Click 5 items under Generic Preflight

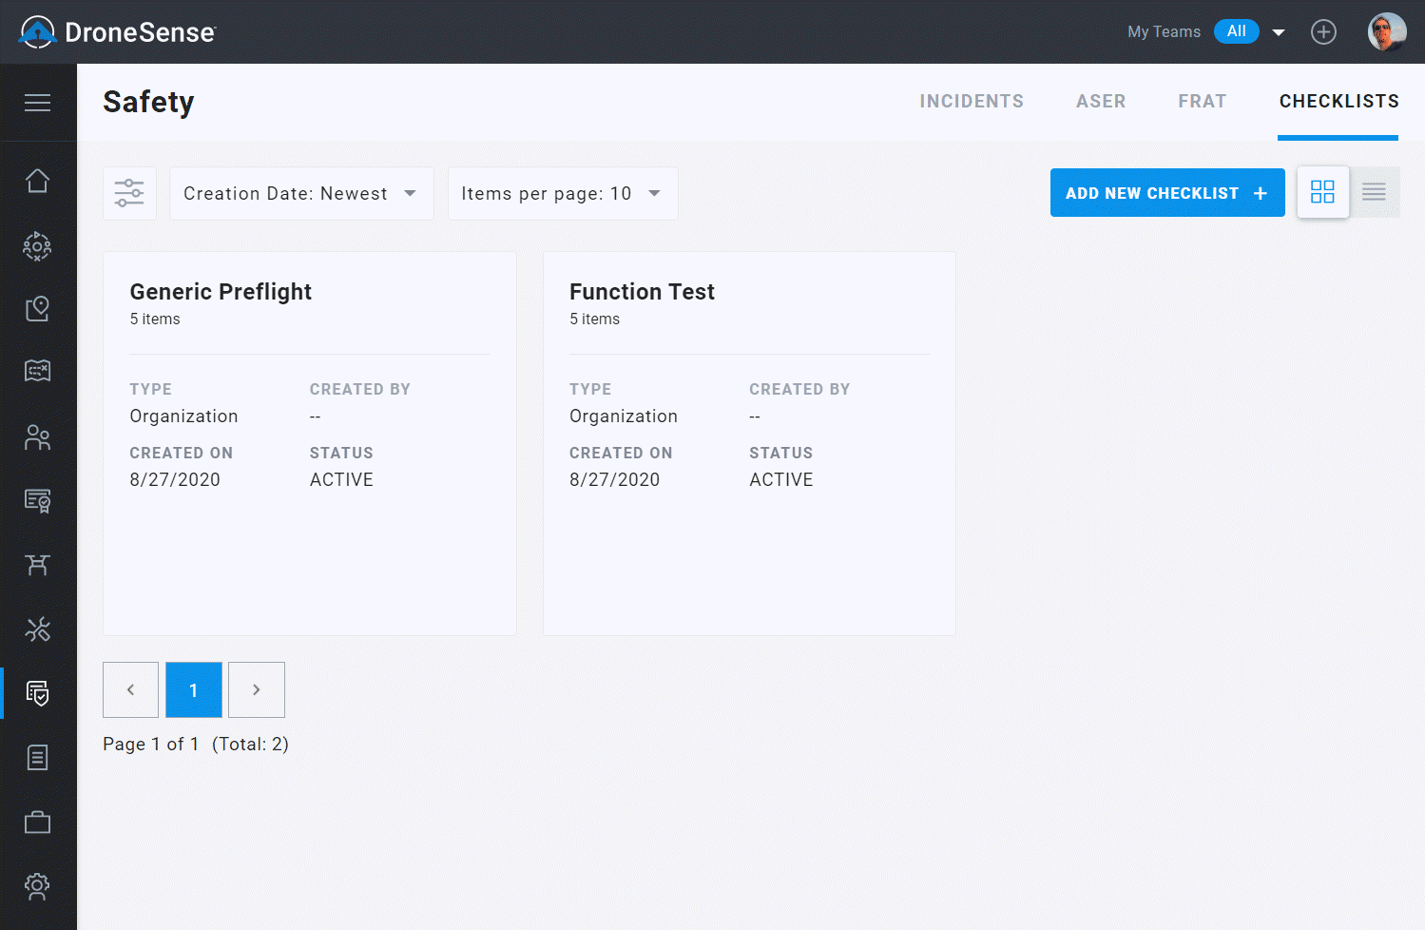click(x=155, y=320)
